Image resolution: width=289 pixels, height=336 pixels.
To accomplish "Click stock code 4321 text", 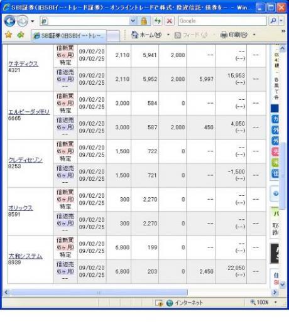I will point(14,70).
